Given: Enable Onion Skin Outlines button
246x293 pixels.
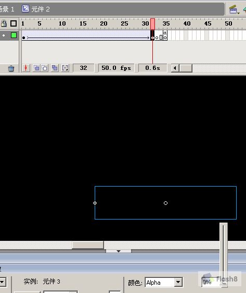Looking at the screenshot, I should pos(45,68).
